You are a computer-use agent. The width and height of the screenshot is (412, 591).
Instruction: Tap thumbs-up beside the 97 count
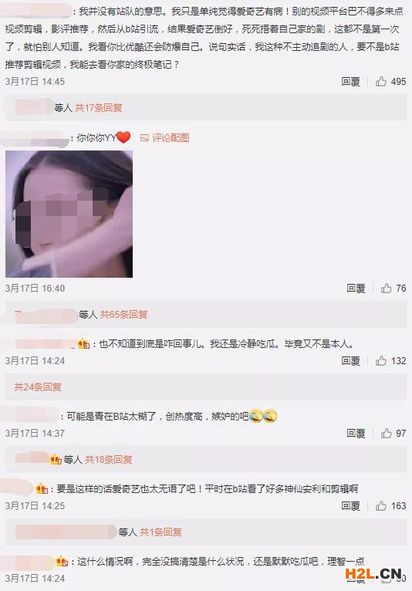[x=386, y=433]
